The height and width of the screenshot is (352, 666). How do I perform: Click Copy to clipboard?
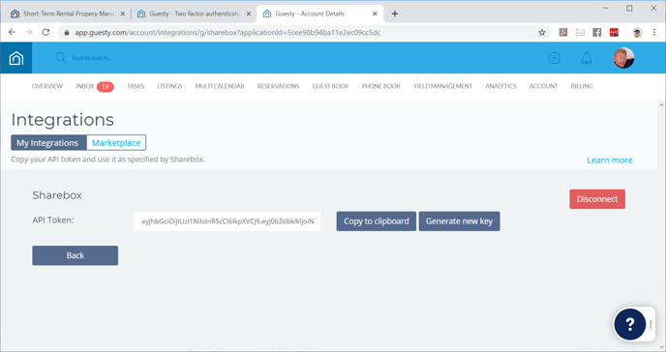pyautogui.click(x=377, y=221)
